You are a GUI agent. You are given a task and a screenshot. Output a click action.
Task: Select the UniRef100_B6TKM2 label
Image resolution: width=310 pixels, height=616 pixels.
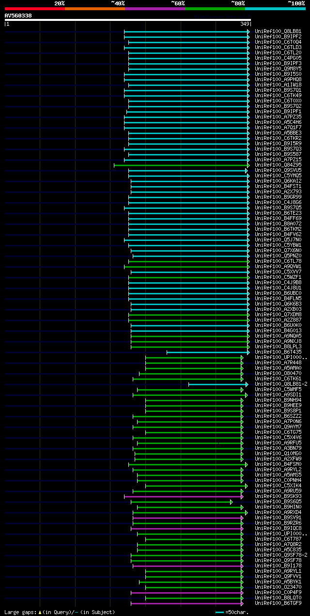tap(278, 229)
